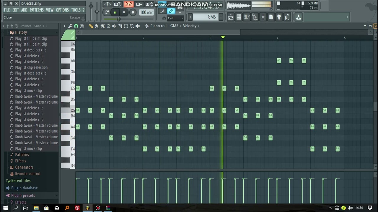Open the FILE menu

click(x=7, y=10)
